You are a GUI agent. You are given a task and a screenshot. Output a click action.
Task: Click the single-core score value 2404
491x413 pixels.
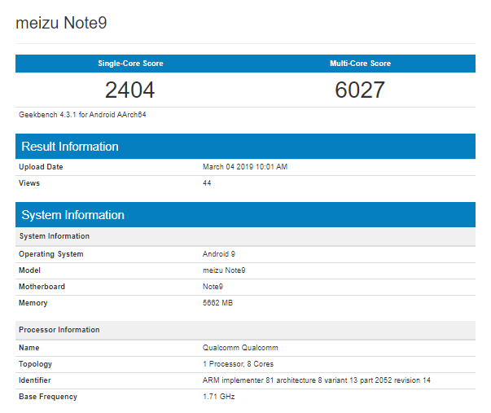click(129, 90)
